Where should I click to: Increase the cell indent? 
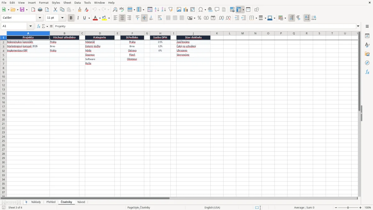[x=237, y=18]
